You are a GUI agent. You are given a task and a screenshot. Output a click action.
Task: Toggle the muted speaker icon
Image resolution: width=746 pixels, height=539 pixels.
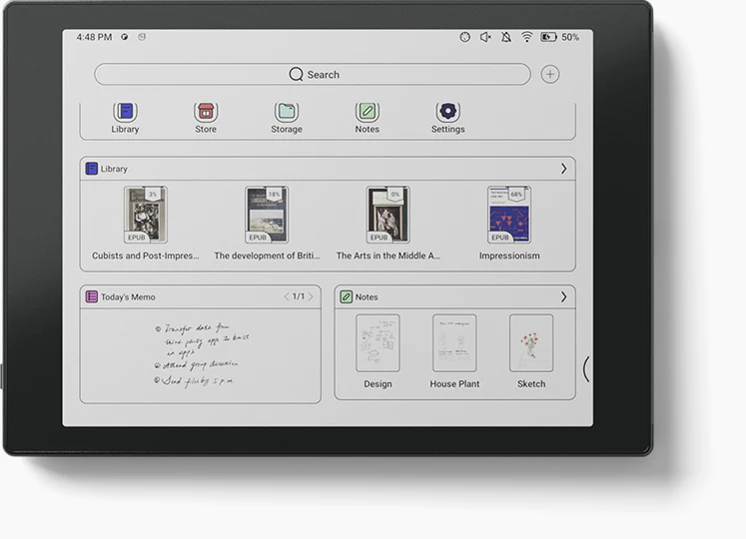coord(485,37)
